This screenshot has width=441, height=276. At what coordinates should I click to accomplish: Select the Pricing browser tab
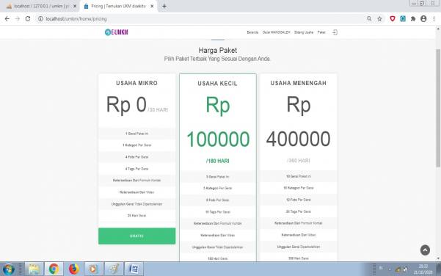click(118, 6)
